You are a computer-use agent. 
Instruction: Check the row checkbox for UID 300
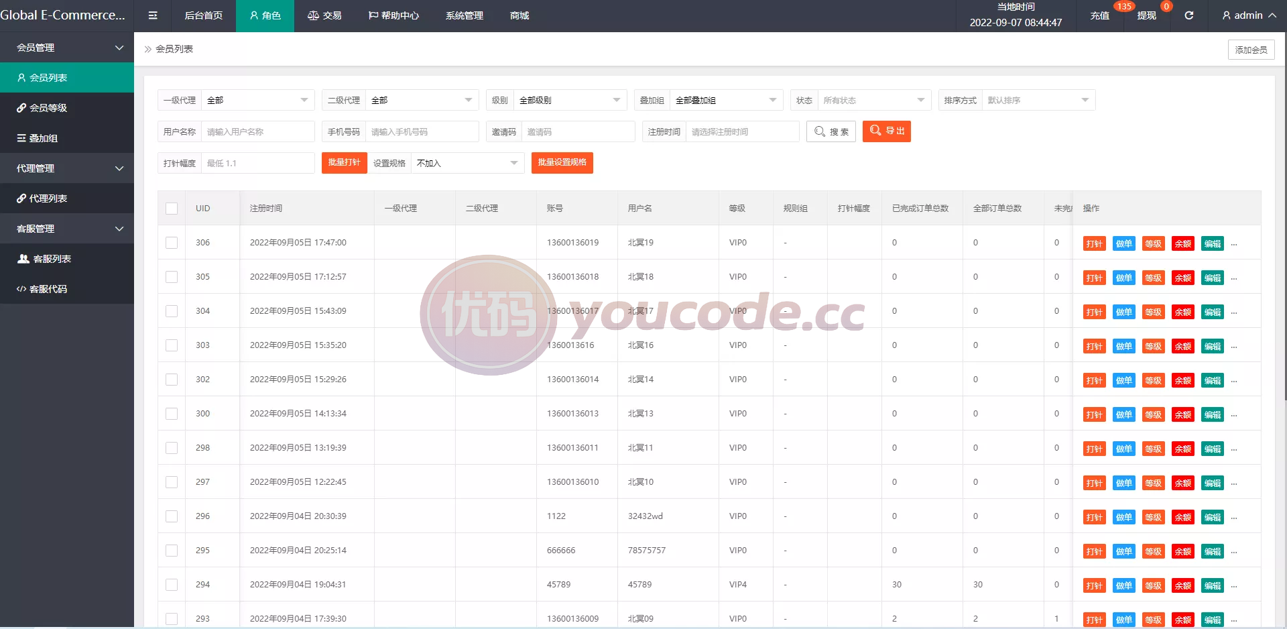(x=172, y=414)
